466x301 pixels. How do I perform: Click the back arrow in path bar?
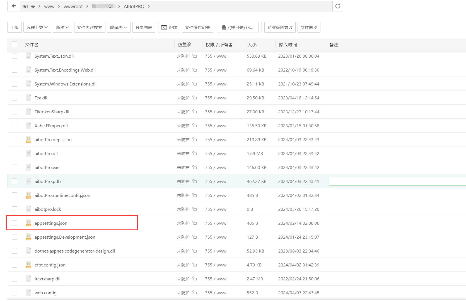tap(14, 6)
